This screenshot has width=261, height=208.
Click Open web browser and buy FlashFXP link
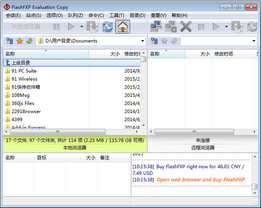[x=201, y=180]
